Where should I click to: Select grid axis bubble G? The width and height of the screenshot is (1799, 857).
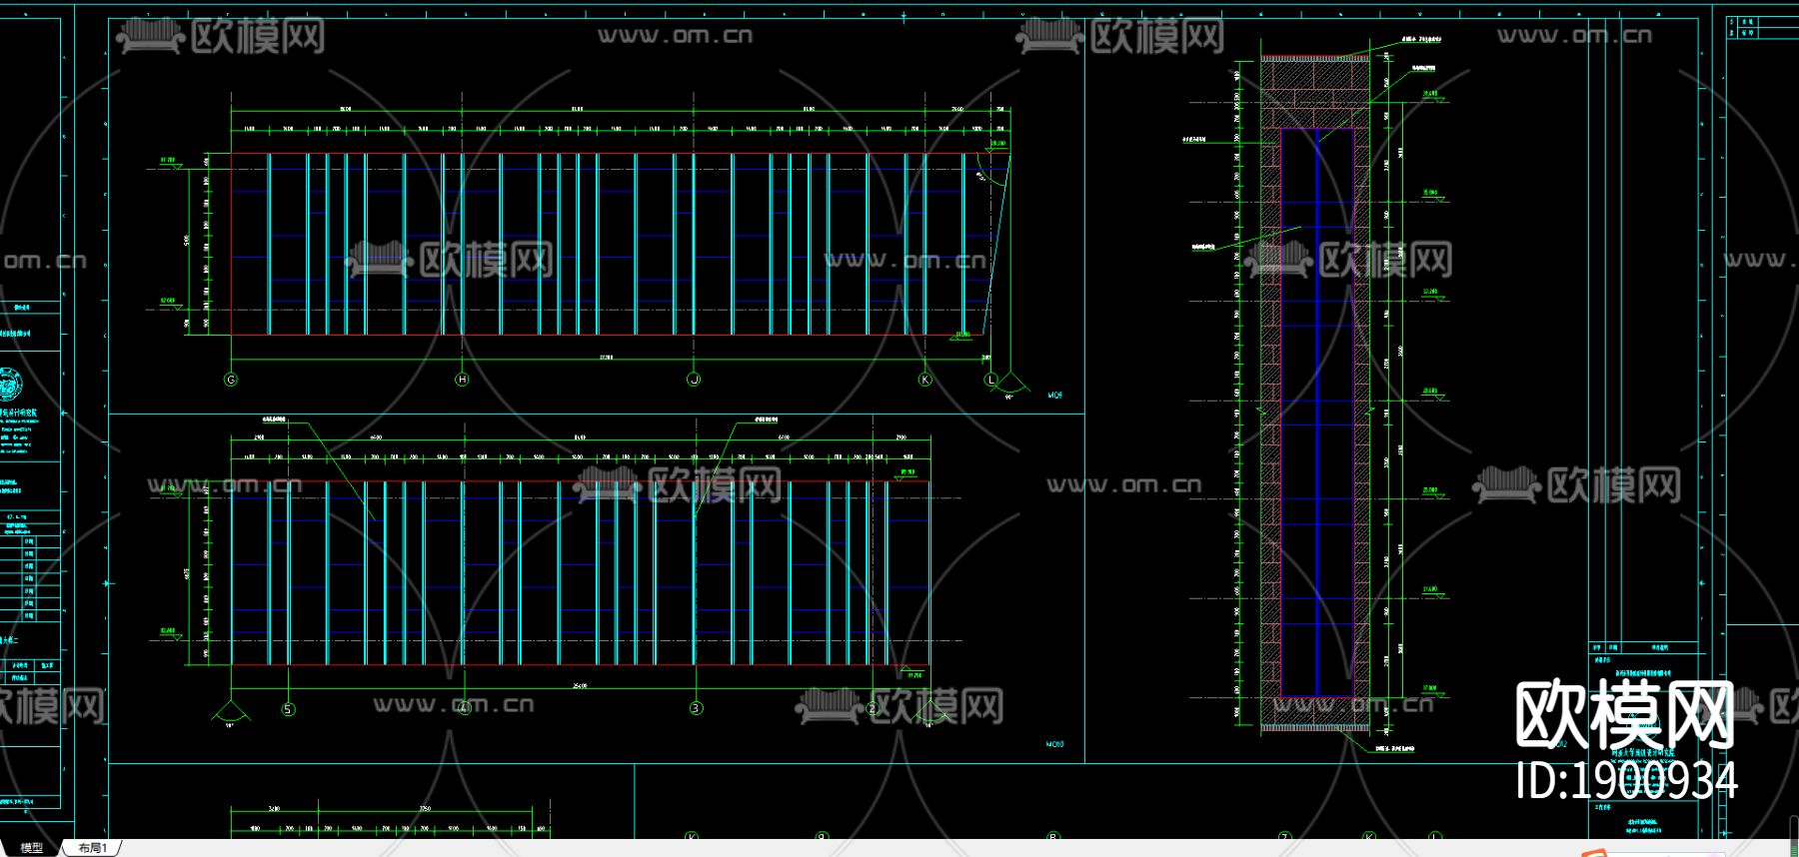(231, 380)
